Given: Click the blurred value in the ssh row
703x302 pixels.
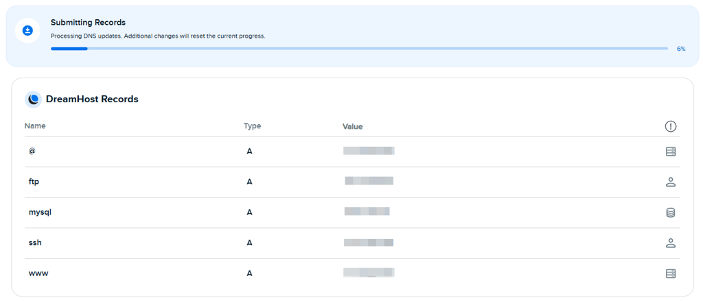Looking at the screenshot, I should point(369,242).
